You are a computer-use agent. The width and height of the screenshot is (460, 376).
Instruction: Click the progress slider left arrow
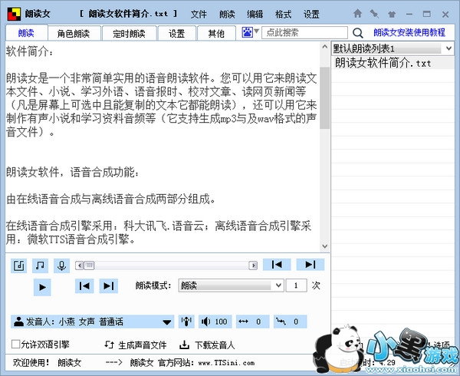pos(80,266)
